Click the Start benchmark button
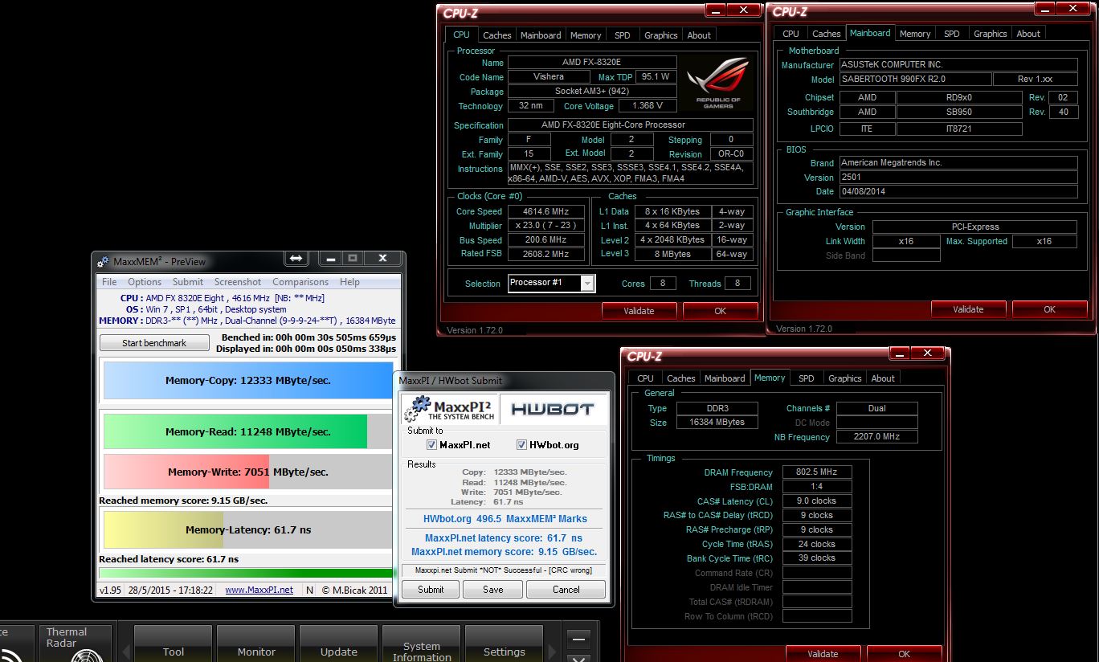The height and width of the screenshot is (662, 1099). 154,343
